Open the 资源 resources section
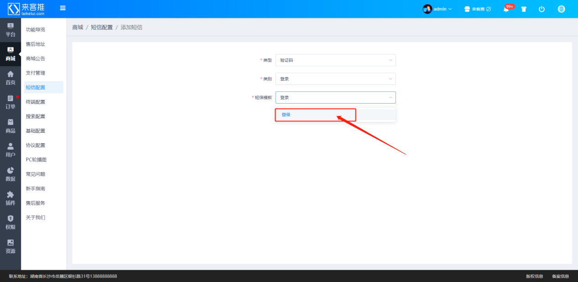578x282 pixels. 10,247
